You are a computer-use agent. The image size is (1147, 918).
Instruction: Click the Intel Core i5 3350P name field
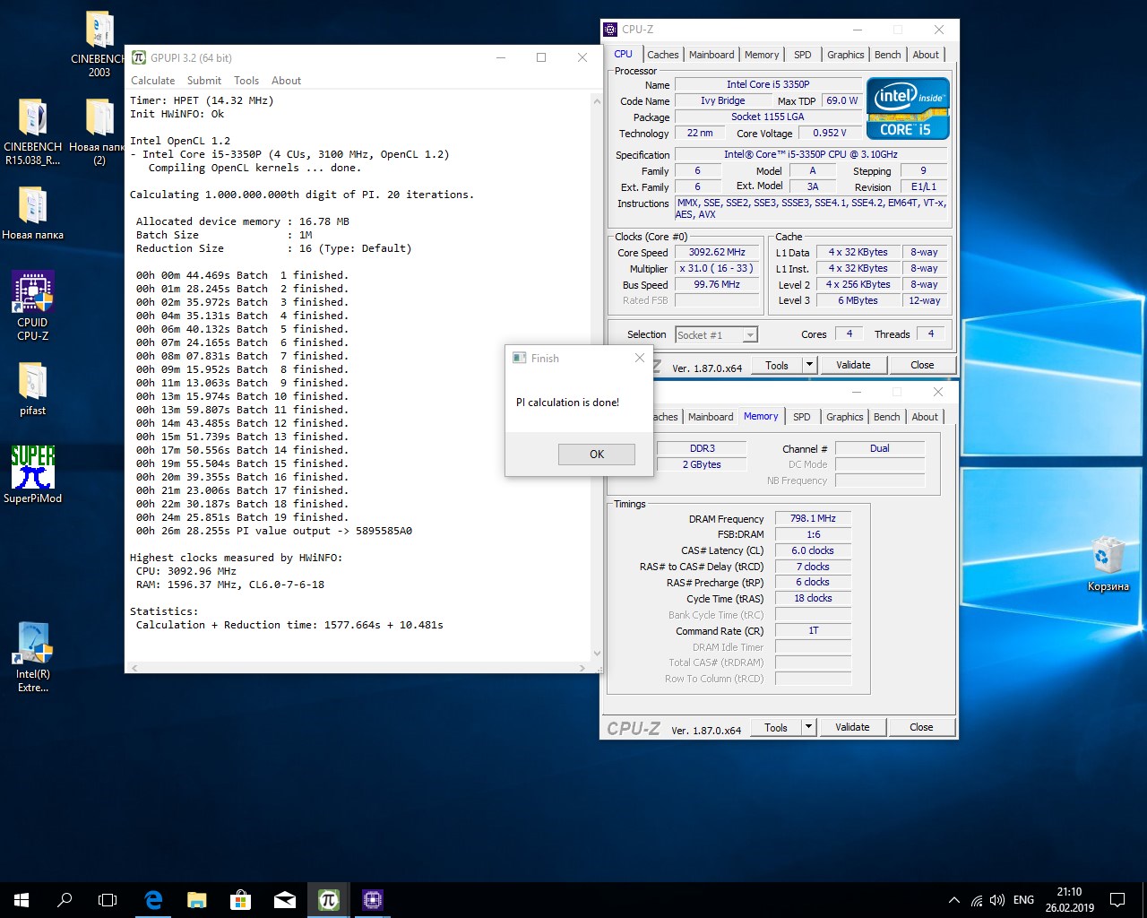pos(768,84)
